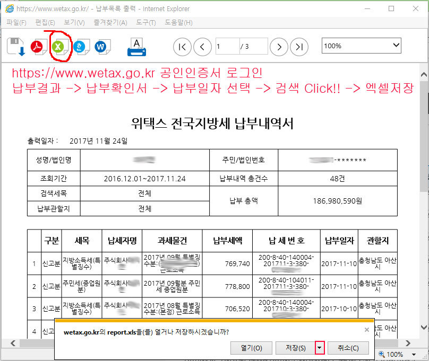This screenshot has width=429, height=361.
Task: Go to first page of report
Action: pyautogui.click(x=182, y=47)
